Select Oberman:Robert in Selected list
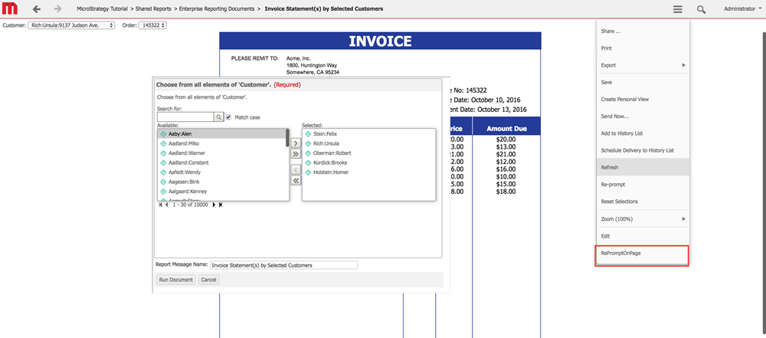The width and height of the screenshot is (766, 338). point(369,153)
